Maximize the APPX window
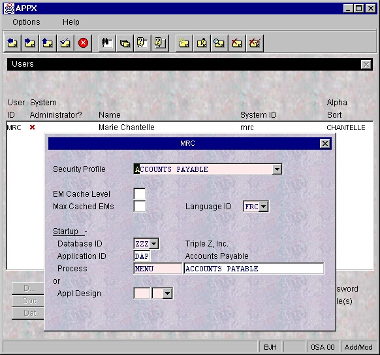 (358, 8)
